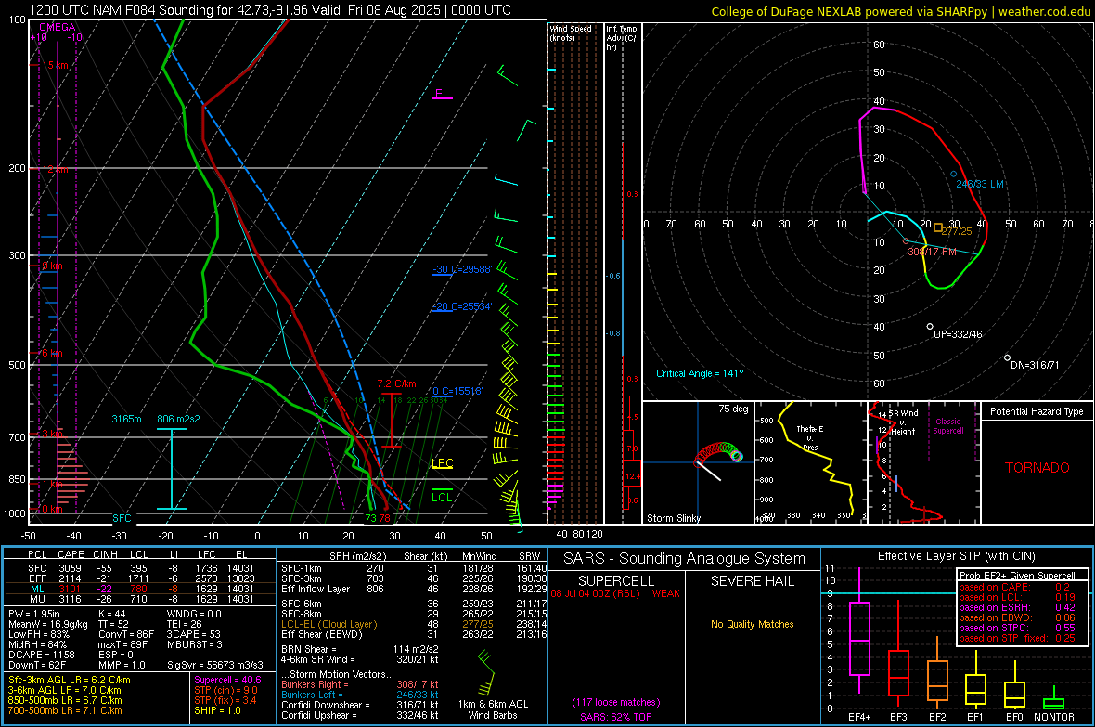The width and height of the screenshot is (1095, 727).
Task: Click the magenta EL level marker
Action: (442, 94)
